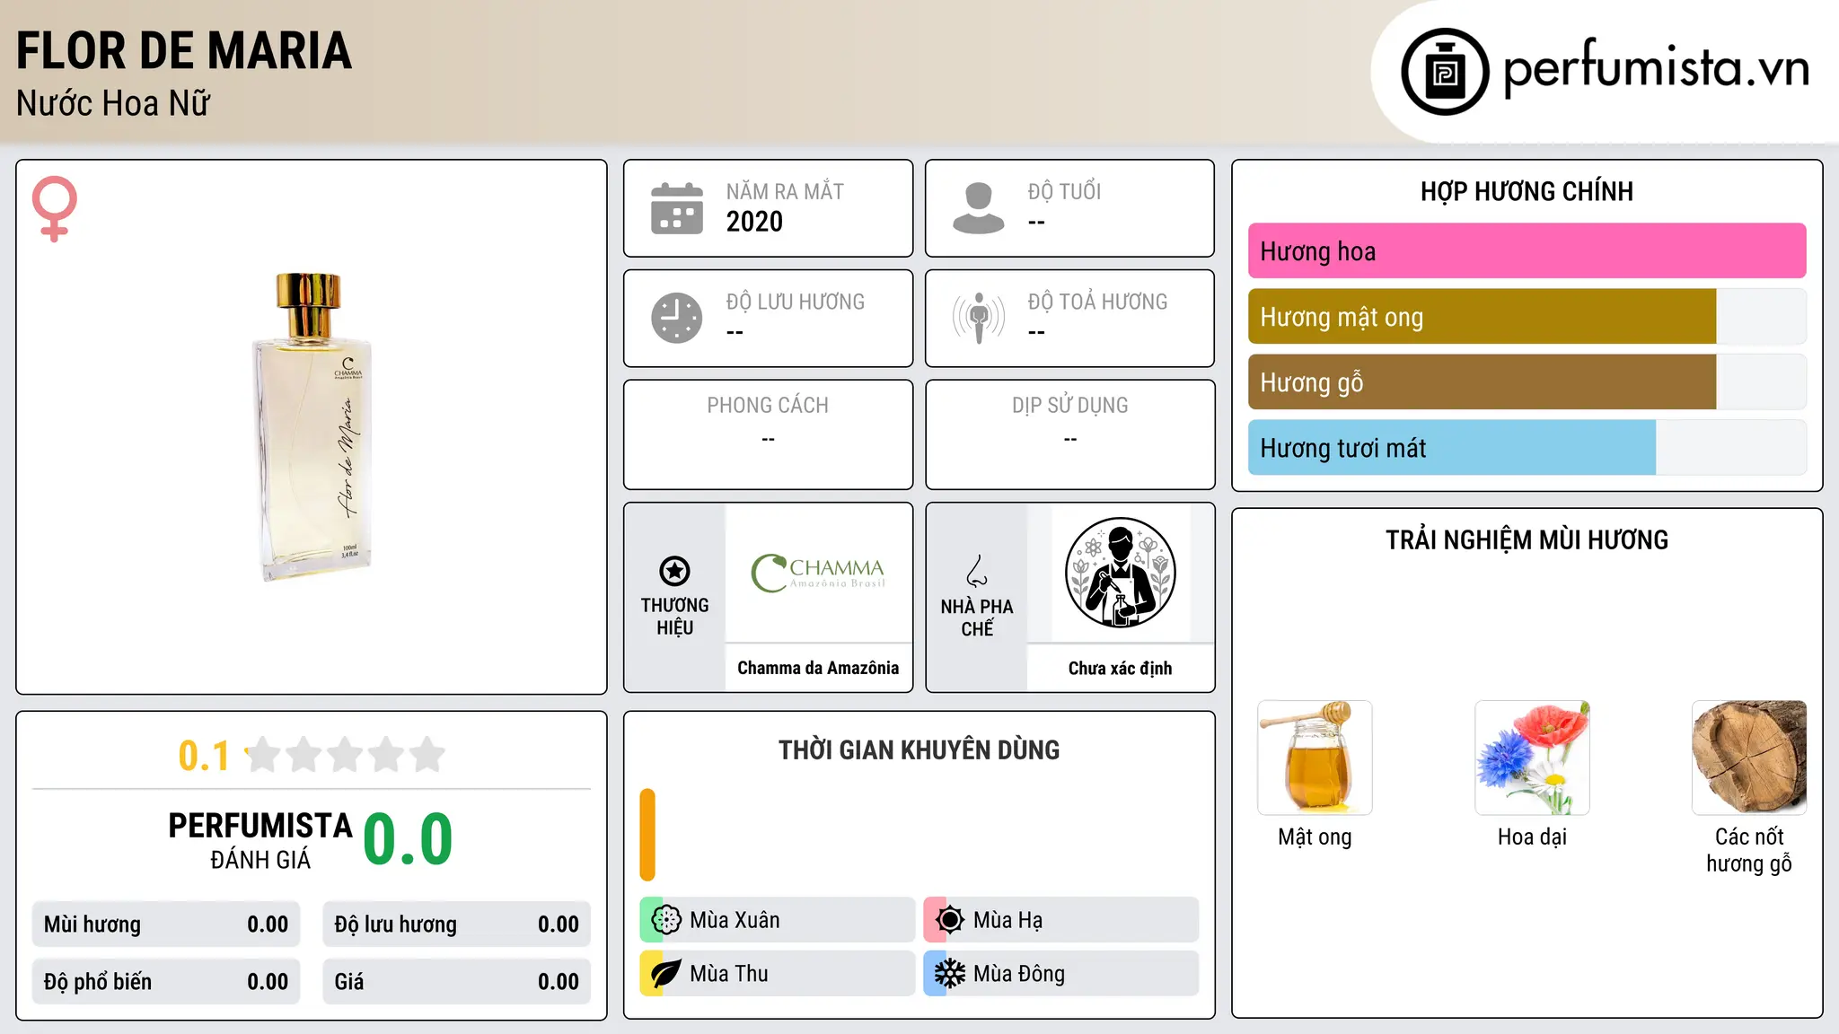Click the release year 2020 value
The image size is (1839, 1034).
tap(754, 222)
